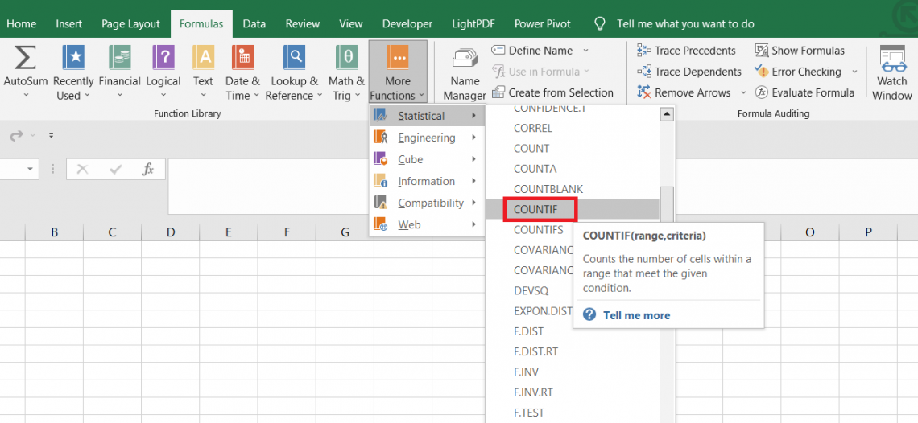The height and width of the screenshot is (423, 918).
Task: Click scroll up arrow in function list
Action: (666, 114)
